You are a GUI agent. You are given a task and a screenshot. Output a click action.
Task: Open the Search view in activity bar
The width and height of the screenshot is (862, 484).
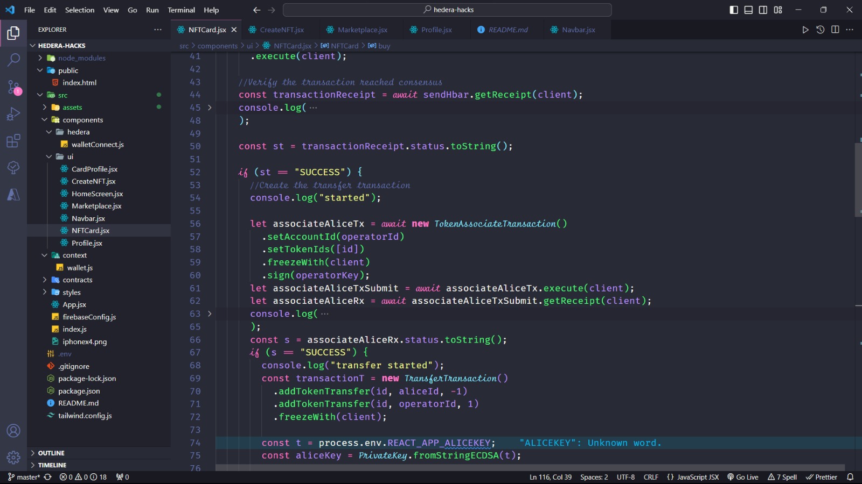[x=13, y=60]
